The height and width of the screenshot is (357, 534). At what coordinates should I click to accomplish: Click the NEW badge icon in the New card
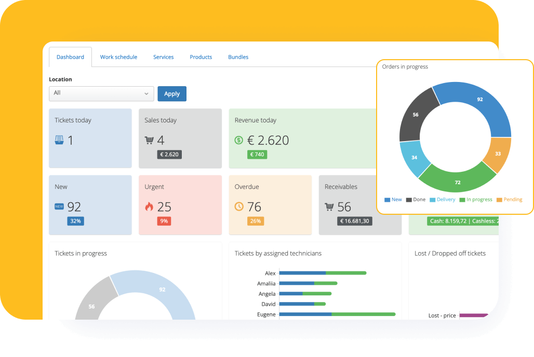[x=59, y=206]
